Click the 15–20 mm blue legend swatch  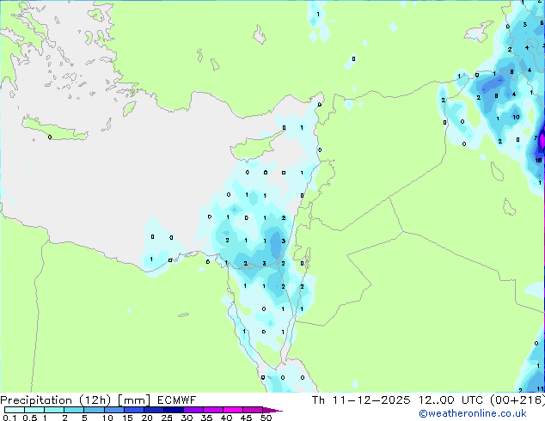[134, 410]
